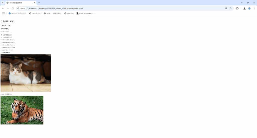Click the forward navigation arrow
Screen dimensions: 257x138
tap(8, 8)
